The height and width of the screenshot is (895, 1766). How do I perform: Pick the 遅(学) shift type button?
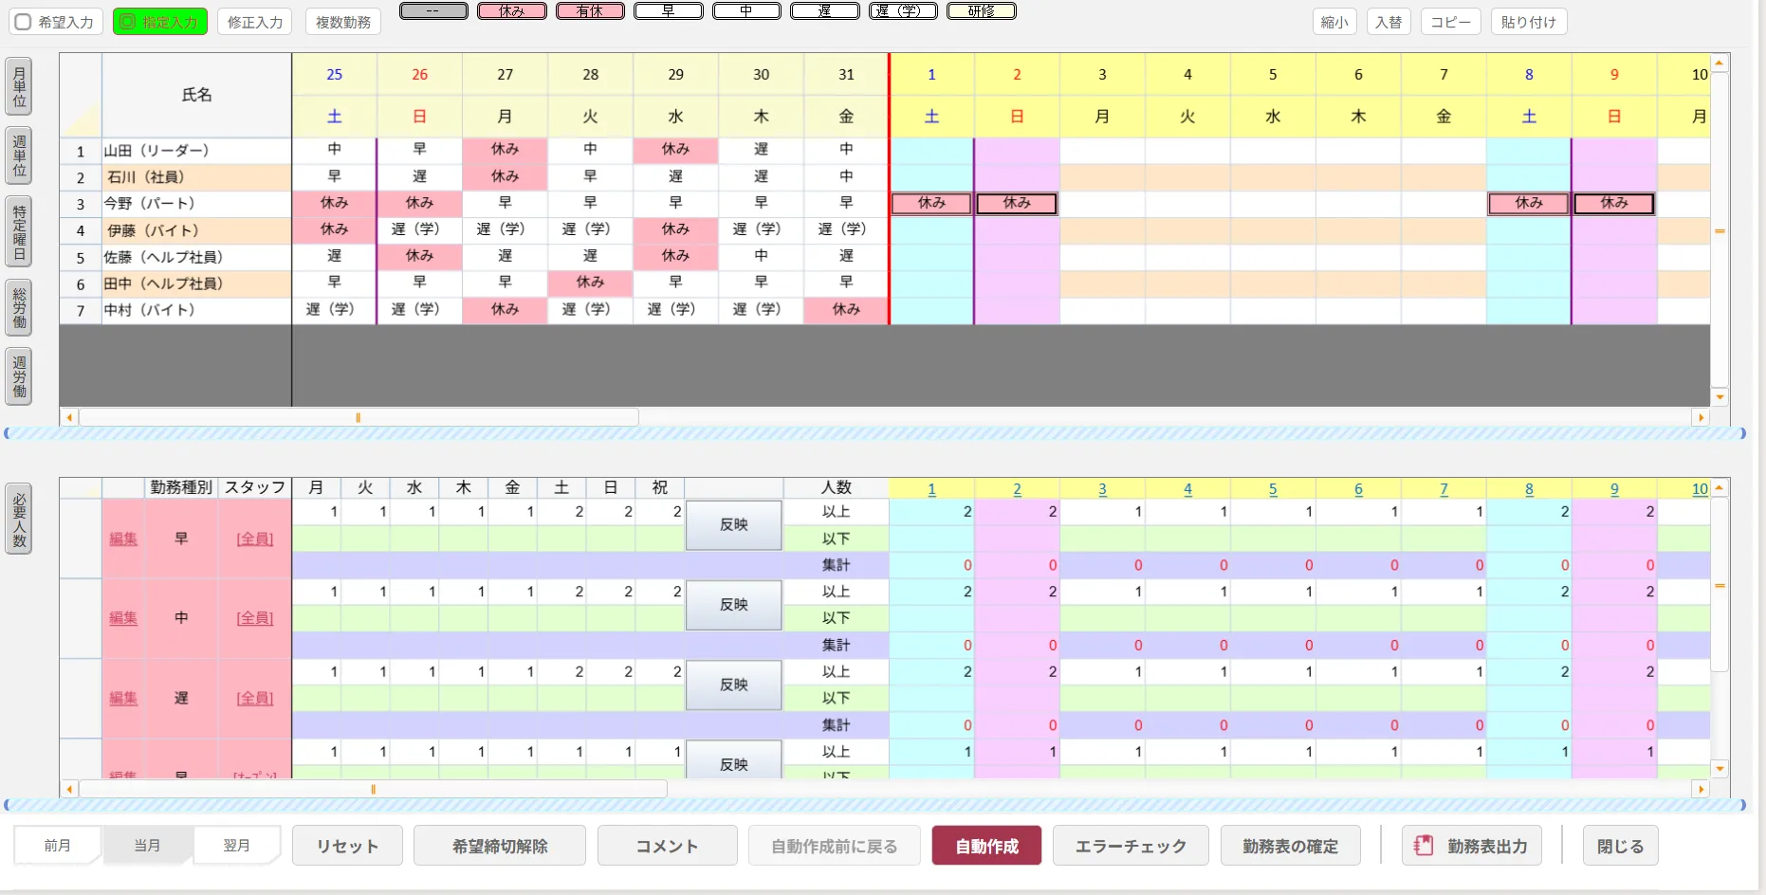tap(903, 11)
